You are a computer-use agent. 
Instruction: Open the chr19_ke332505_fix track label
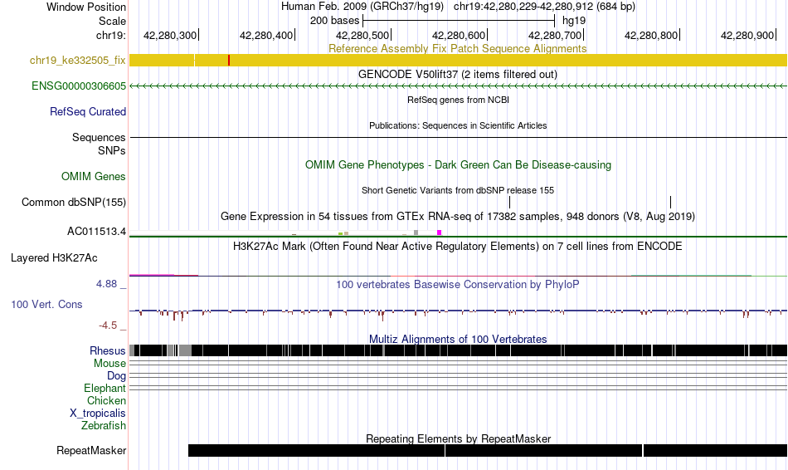[x=77, y=61]
